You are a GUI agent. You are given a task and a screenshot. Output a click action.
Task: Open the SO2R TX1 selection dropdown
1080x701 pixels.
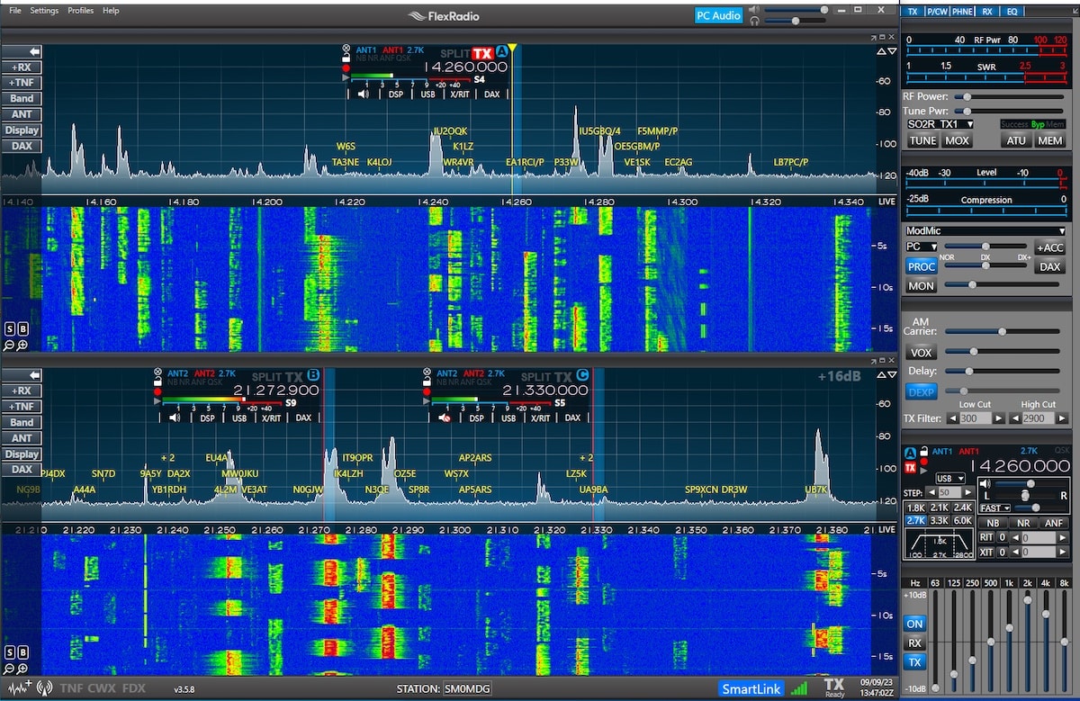(x=969, y=124)
